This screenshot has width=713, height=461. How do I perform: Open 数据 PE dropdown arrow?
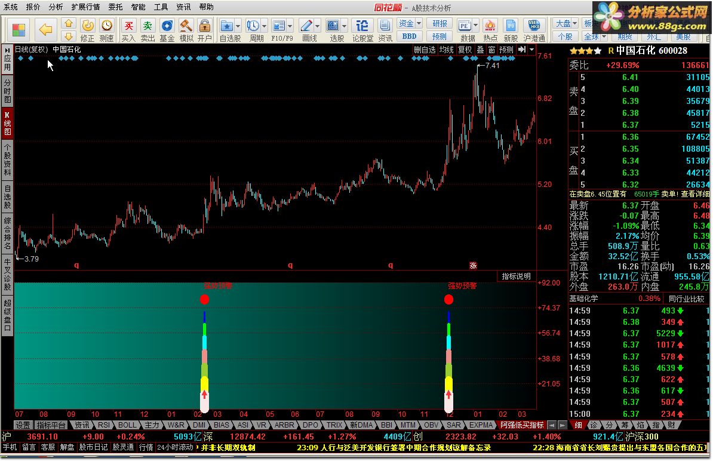click(x=476, y=26)
